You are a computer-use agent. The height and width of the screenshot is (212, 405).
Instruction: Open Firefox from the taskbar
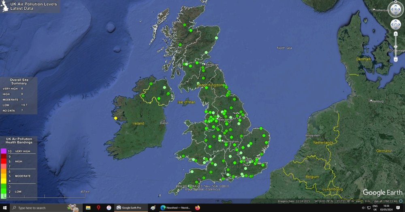coord(198,208)
